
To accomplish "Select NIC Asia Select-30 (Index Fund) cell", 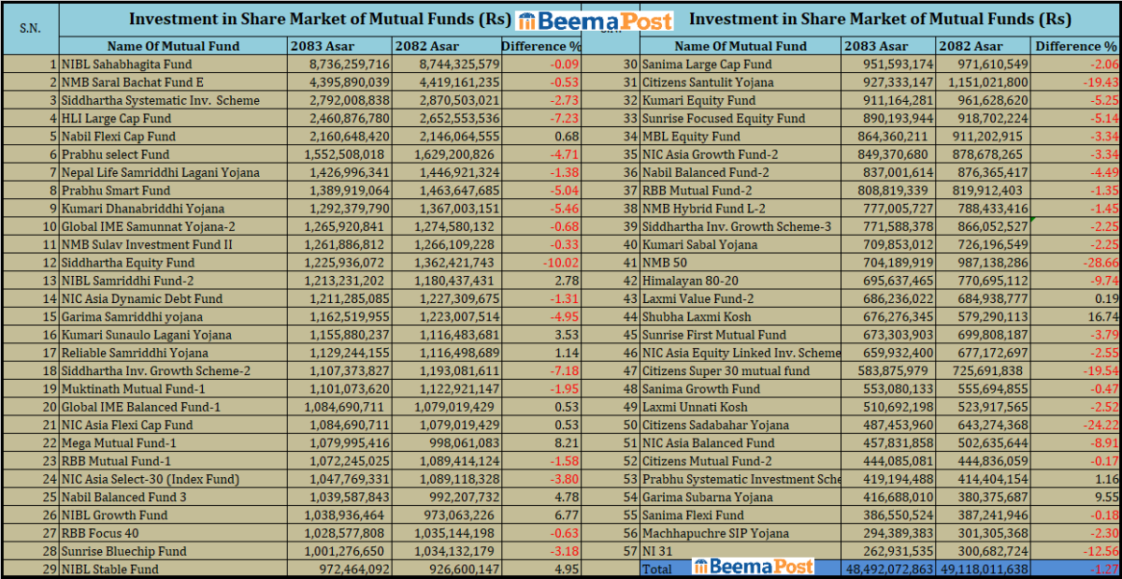I will (x=173, y=479).
